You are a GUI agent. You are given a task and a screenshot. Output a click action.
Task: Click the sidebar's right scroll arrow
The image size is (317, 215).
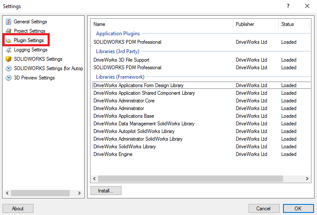[79, 193]
